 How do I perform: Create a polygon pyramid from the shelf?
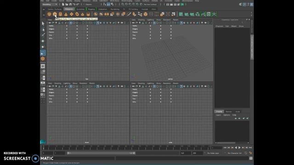(83, 14)
